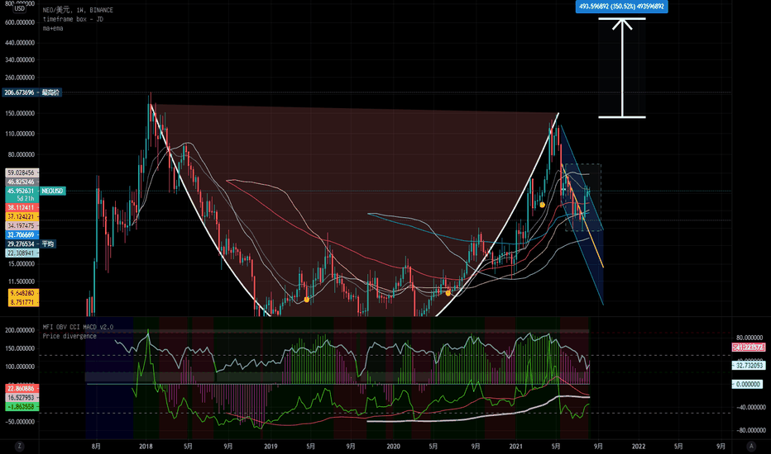The width and height of the screenshot is (771, 454).
Task: Click the 32.732093 right-axis indicator label
Action: point(749,365)
